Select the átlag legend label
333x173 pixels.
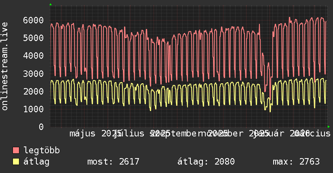[x=36, y=162]
